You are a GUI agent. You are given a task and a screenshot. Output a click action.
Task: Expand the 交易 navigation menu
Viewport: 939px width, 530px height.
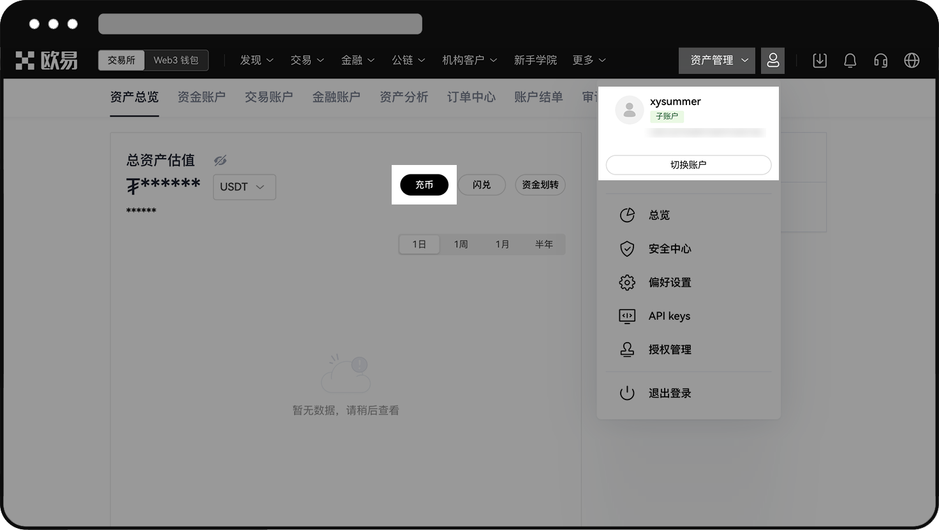(307, 61)
